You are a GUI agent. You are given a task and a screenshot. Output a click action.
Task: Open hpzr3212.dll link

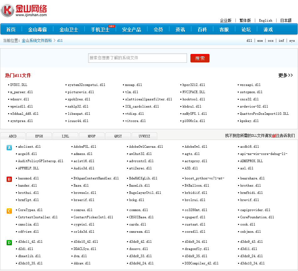(x=194, y=85)
